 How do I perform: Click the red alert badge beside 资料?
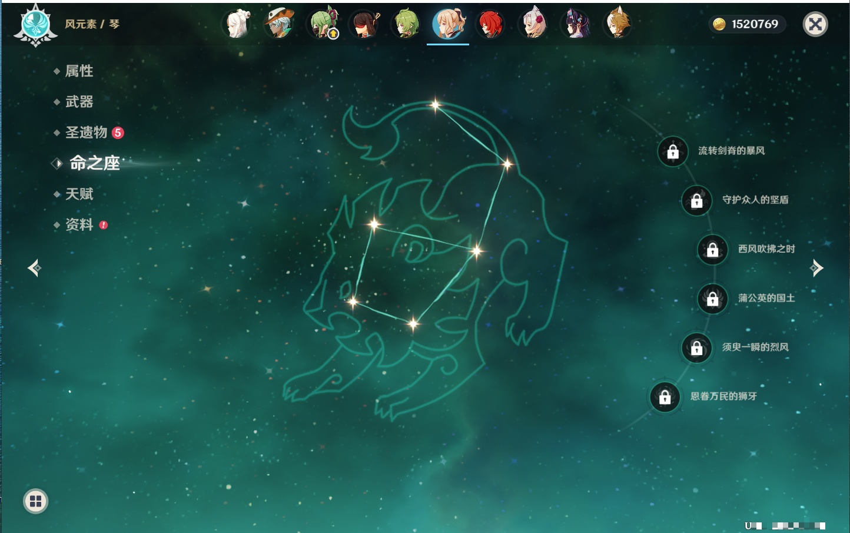point(104,225)
